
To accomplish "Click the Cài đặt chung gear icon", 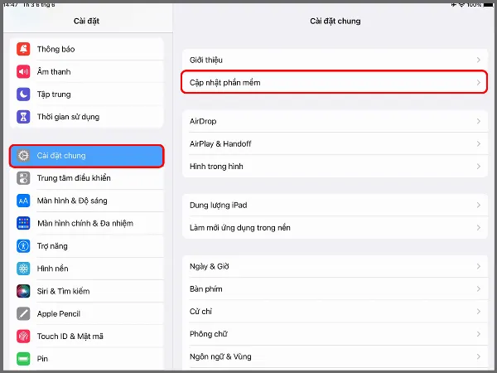I will click(x=23, y=156).
